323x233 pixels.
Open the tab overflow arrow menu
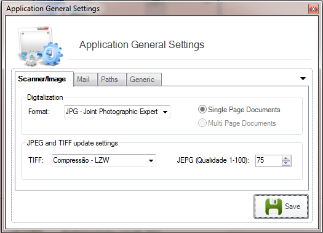click(x=303, y=78)
